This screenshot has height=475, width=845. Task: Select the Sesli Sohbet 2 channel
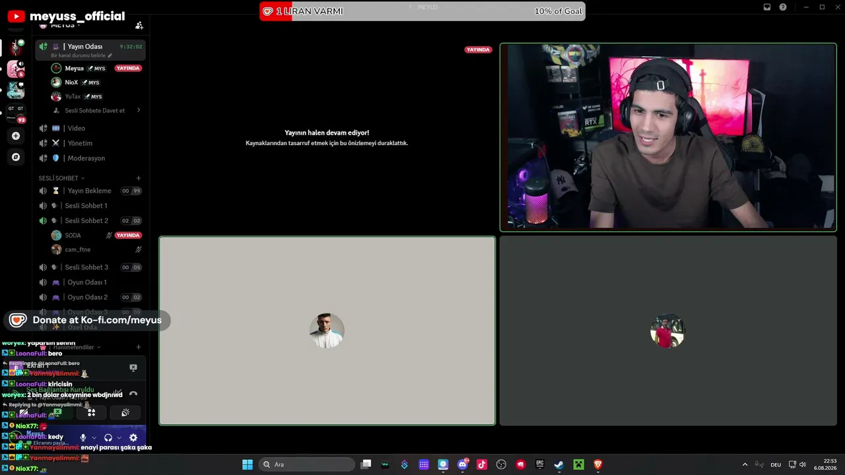point(90,220)
